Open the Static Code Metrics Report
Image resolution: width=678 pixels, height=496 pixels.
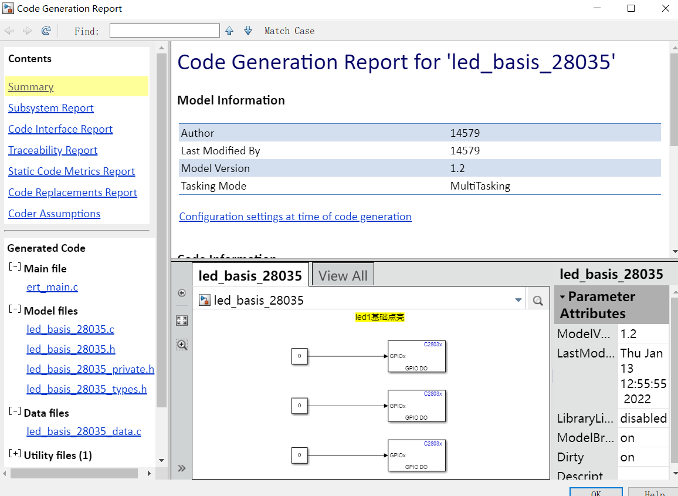point(72,171)
